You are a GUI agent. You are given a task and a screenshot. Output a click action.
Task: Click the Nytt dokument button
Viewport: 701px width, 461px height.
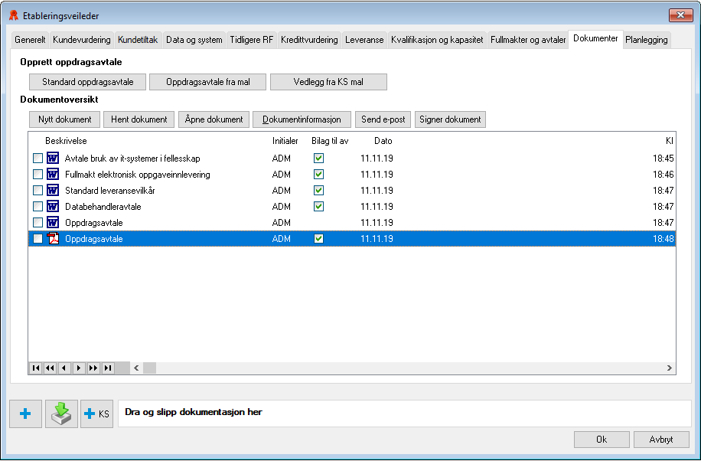[65, 119]
